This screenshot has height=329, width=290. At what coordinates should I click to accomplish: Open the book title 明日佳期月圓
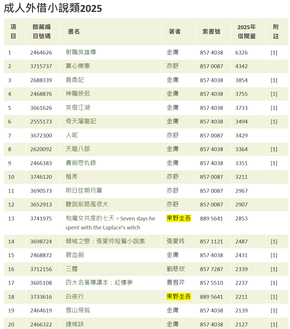pyautogui.click(x=84, y=190)
